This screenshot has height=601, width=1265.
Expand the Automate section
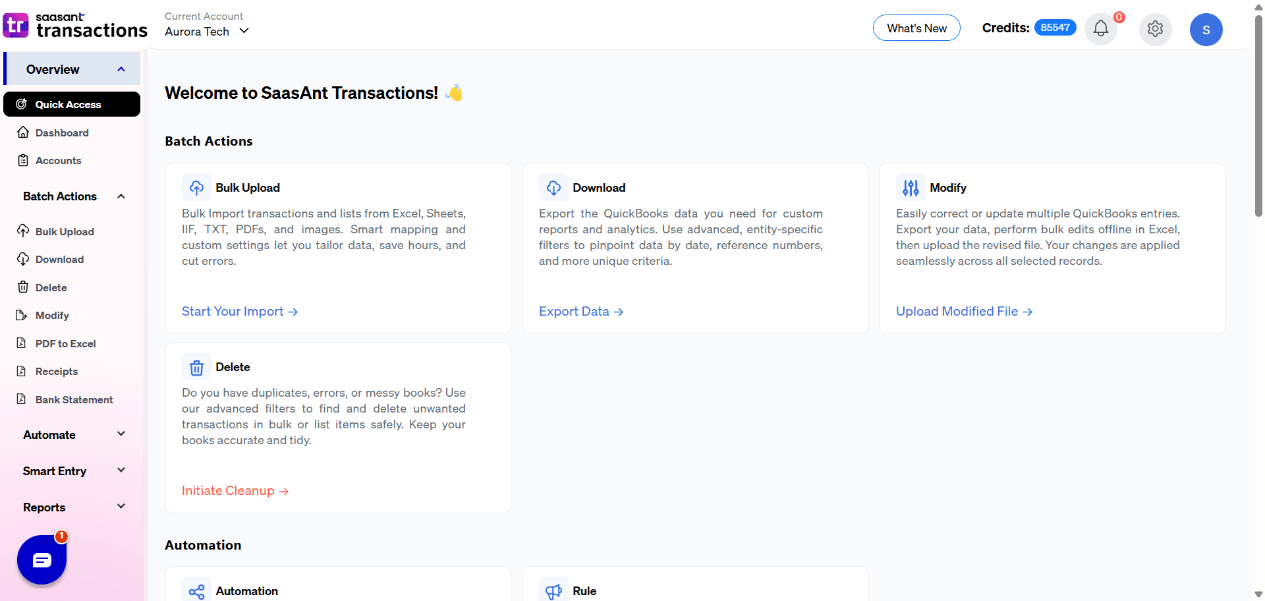[74, 434]
